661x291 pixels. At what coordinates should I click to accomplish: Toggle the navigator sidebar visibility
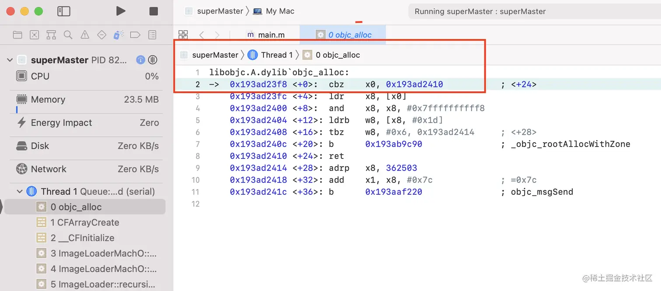pyautogui.click(x=63, y=11)
